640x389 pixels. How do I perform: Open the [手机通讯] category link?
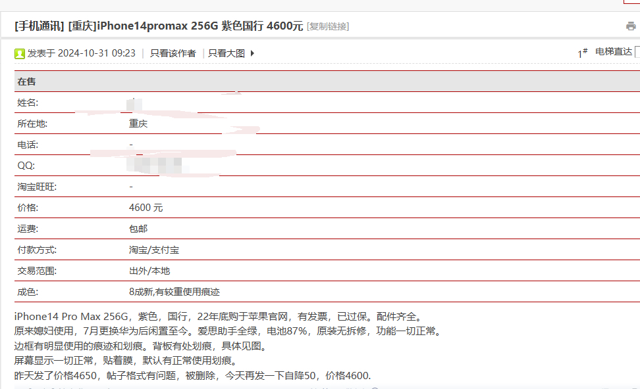(39, 26)
